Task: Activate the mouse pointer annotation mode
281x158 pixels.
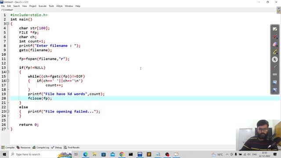Action: coord(275,60)
